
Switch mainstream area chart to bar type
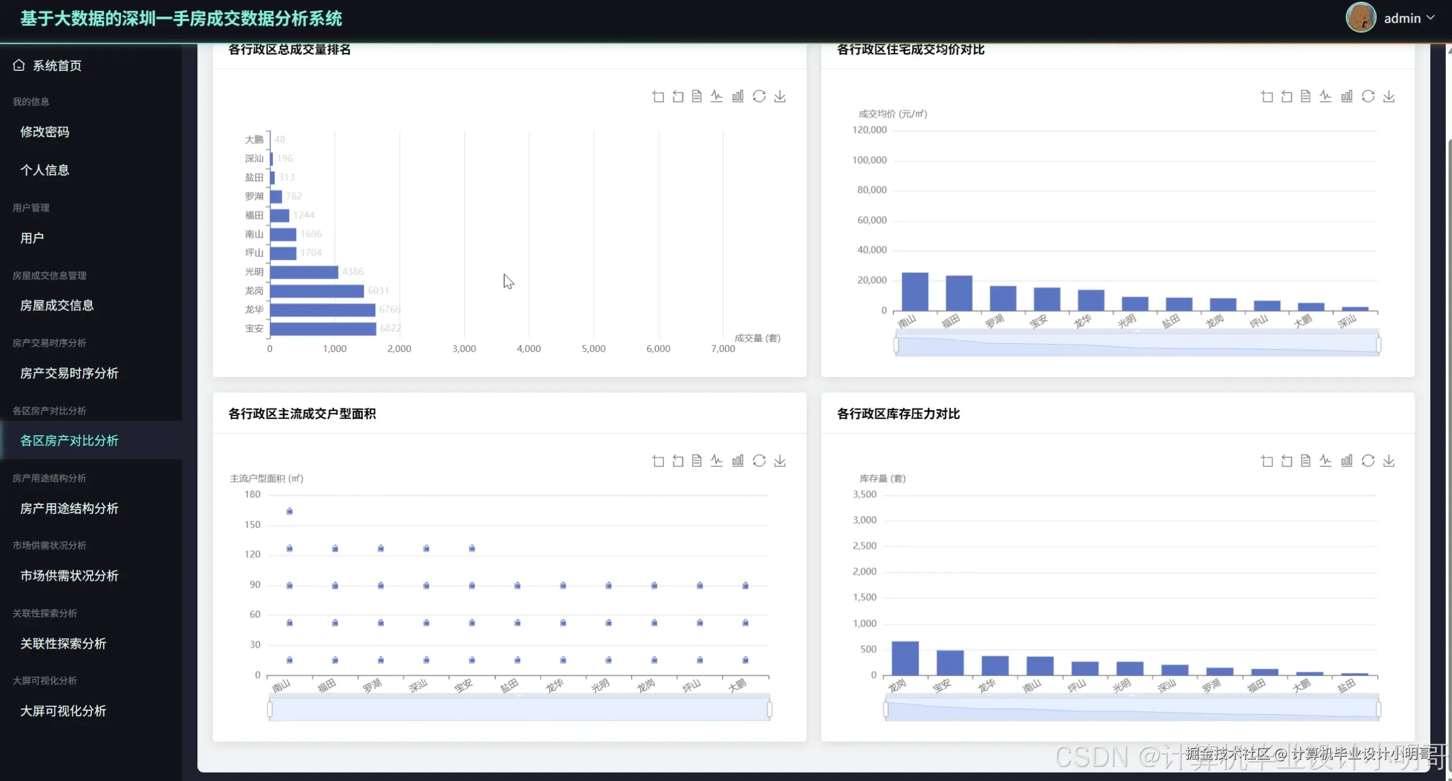737,461
